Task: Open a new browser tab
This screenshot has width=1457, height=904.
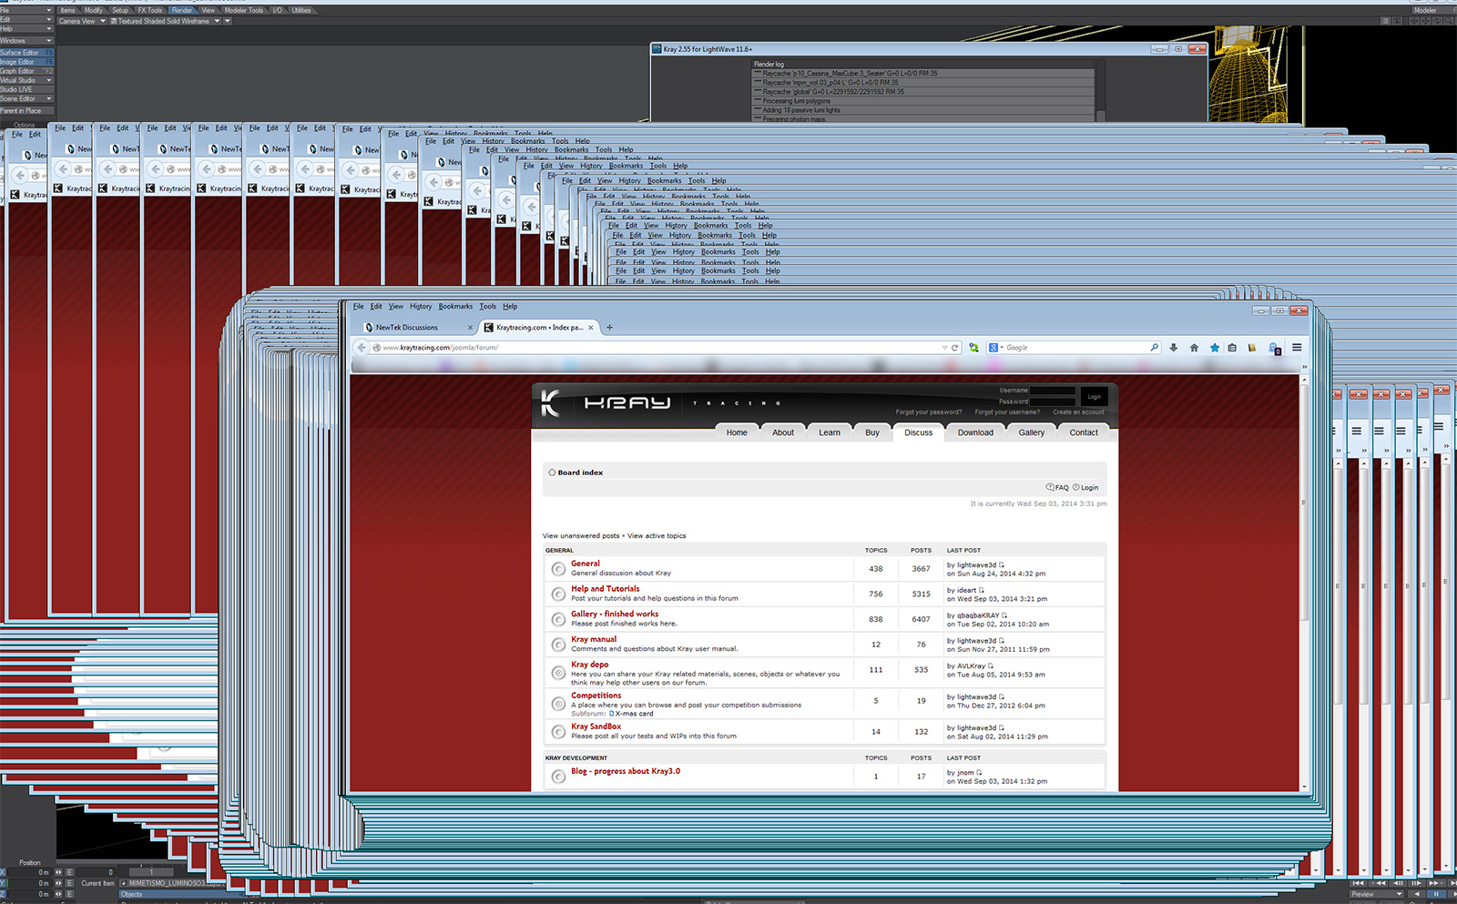Action: pos(610,328)
